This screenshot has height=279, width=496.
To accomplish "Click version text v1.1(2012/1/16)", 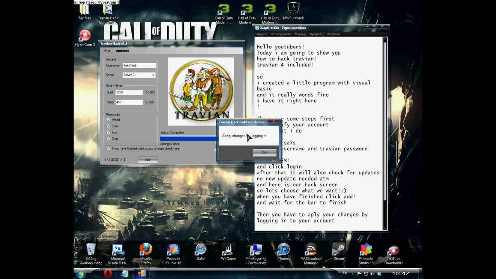I will coord(115,160).
